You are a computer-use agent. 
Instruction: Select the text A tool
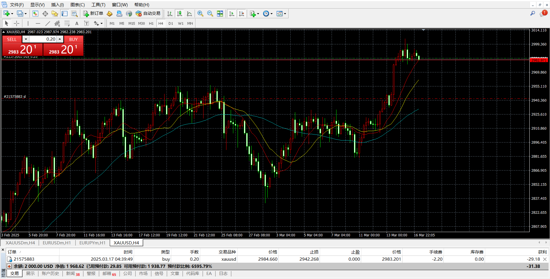coord(77,23)
